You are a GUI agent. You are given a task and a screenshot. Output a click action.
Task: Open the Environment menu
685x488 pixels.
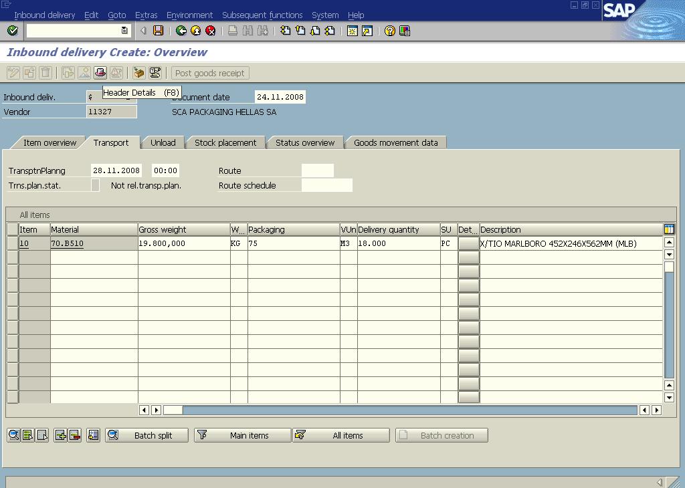click(x=189, y=15)
